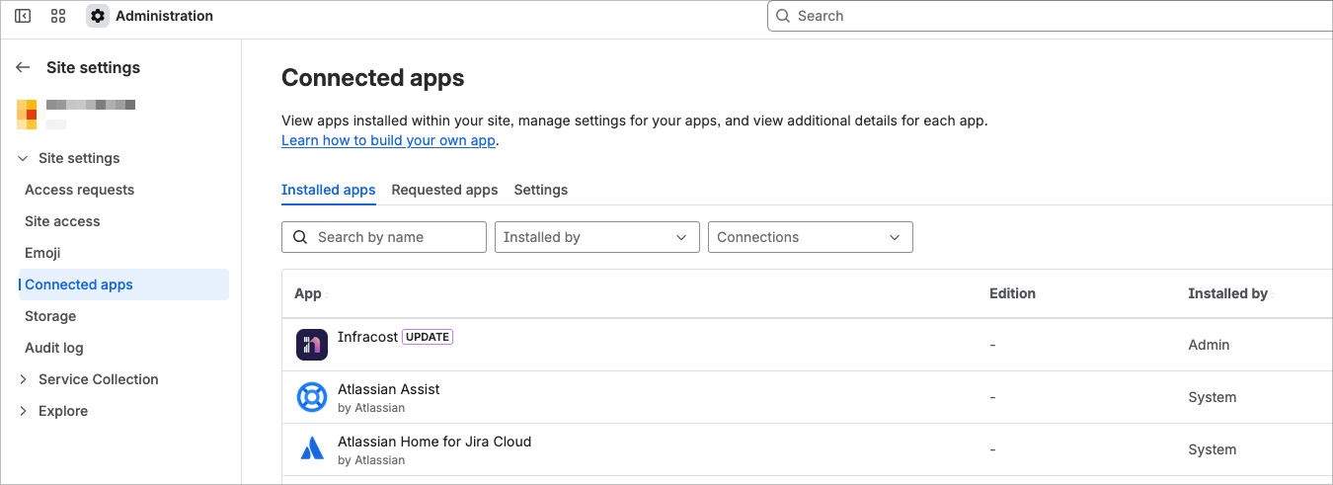Open Atlassian Home for Jira Cloud name

point(434,442)
